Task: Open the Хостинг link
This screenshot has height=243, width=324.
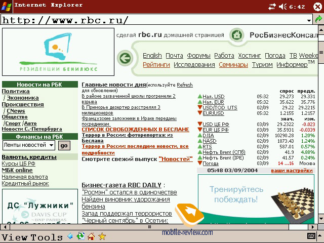Action: point(250,56)
